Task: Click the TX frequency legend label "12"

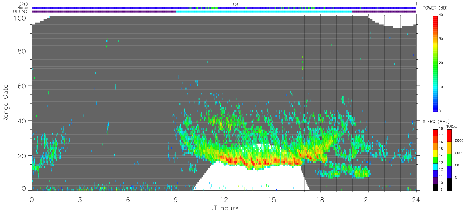Action: tap(441, 169)
